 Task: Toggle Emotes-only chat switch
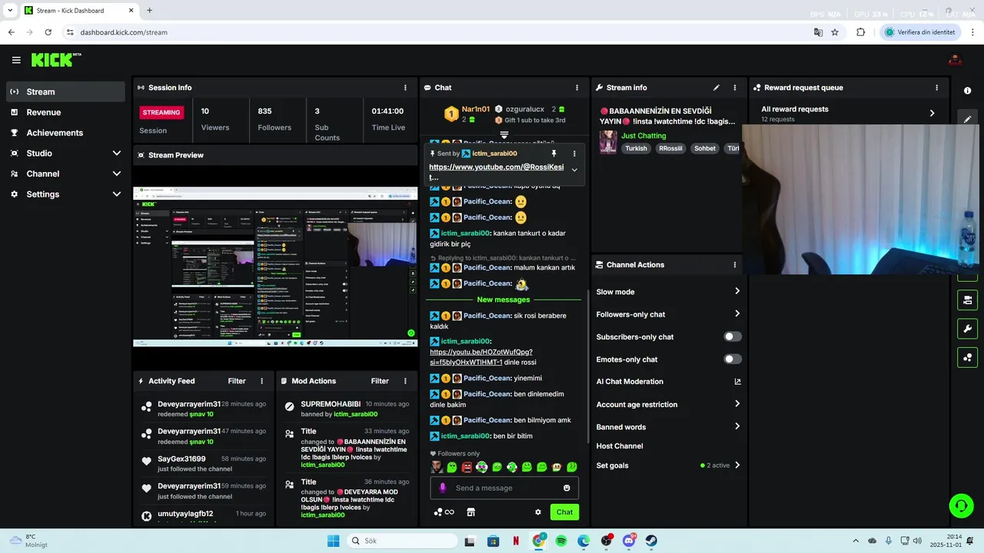tap(733, 359)
